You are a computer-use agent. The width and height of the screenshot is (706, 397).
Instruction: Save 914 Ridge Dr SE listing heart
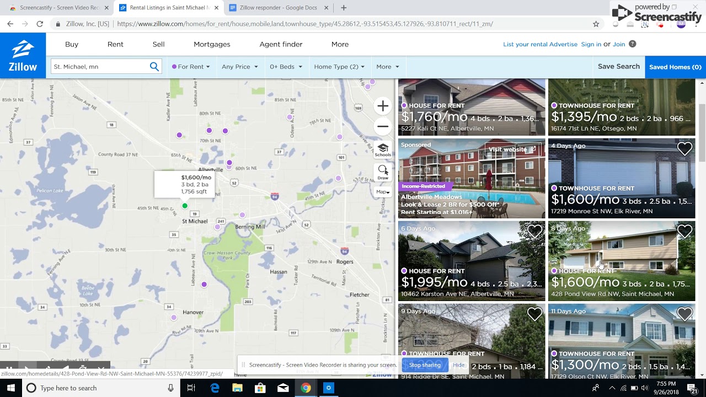(x=534, y=314)
